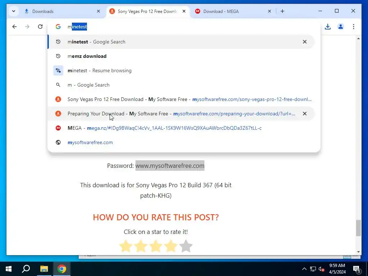The width and height of the screenshot is (368, 276).
Task: Open the Windows Start menu
Action: point(9,269)
